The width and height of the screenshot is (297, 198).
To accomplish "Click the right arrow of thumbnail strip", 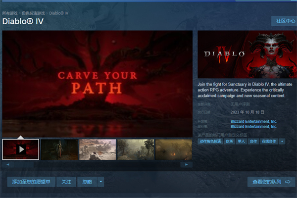I will coord(187,164).
